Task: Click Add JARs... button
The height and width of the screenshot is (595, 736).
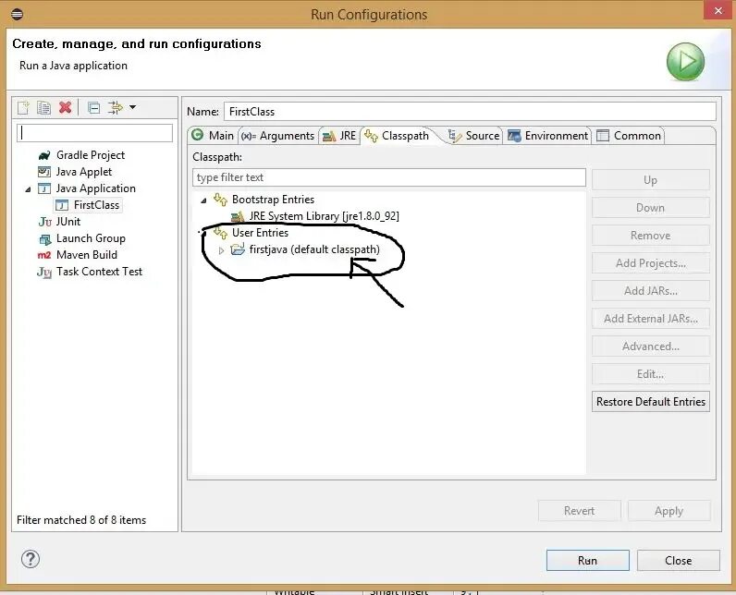Action: pos(651,291)
